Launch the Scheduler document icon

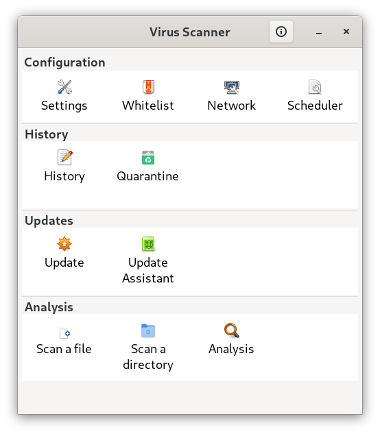click(x=315, y=87)
